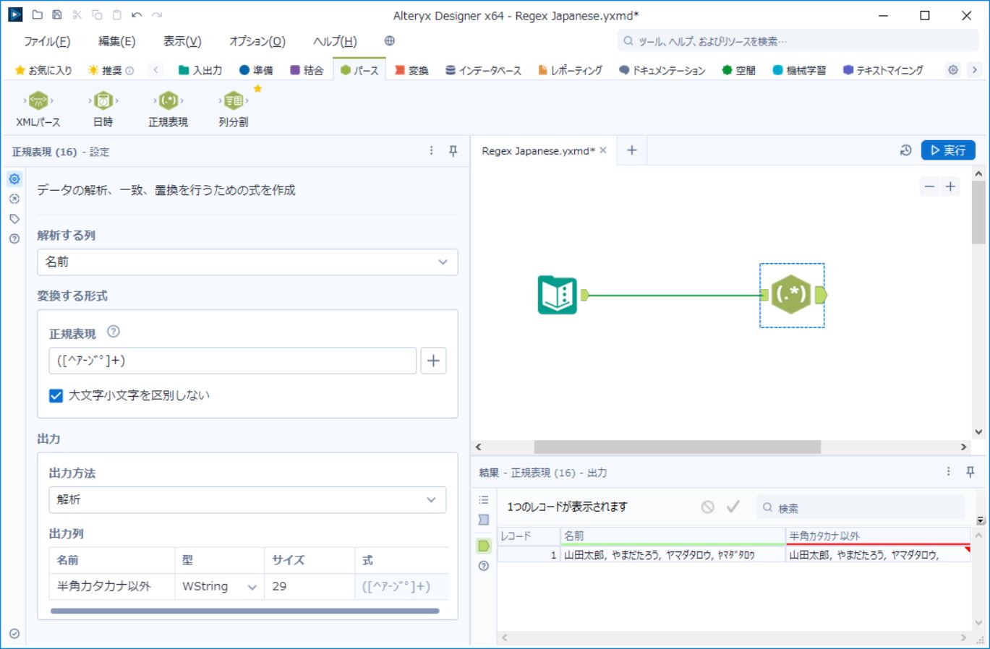The image size is (990, 649).
Task: Pin the configuration panel
Action: [x=453, y=151]
